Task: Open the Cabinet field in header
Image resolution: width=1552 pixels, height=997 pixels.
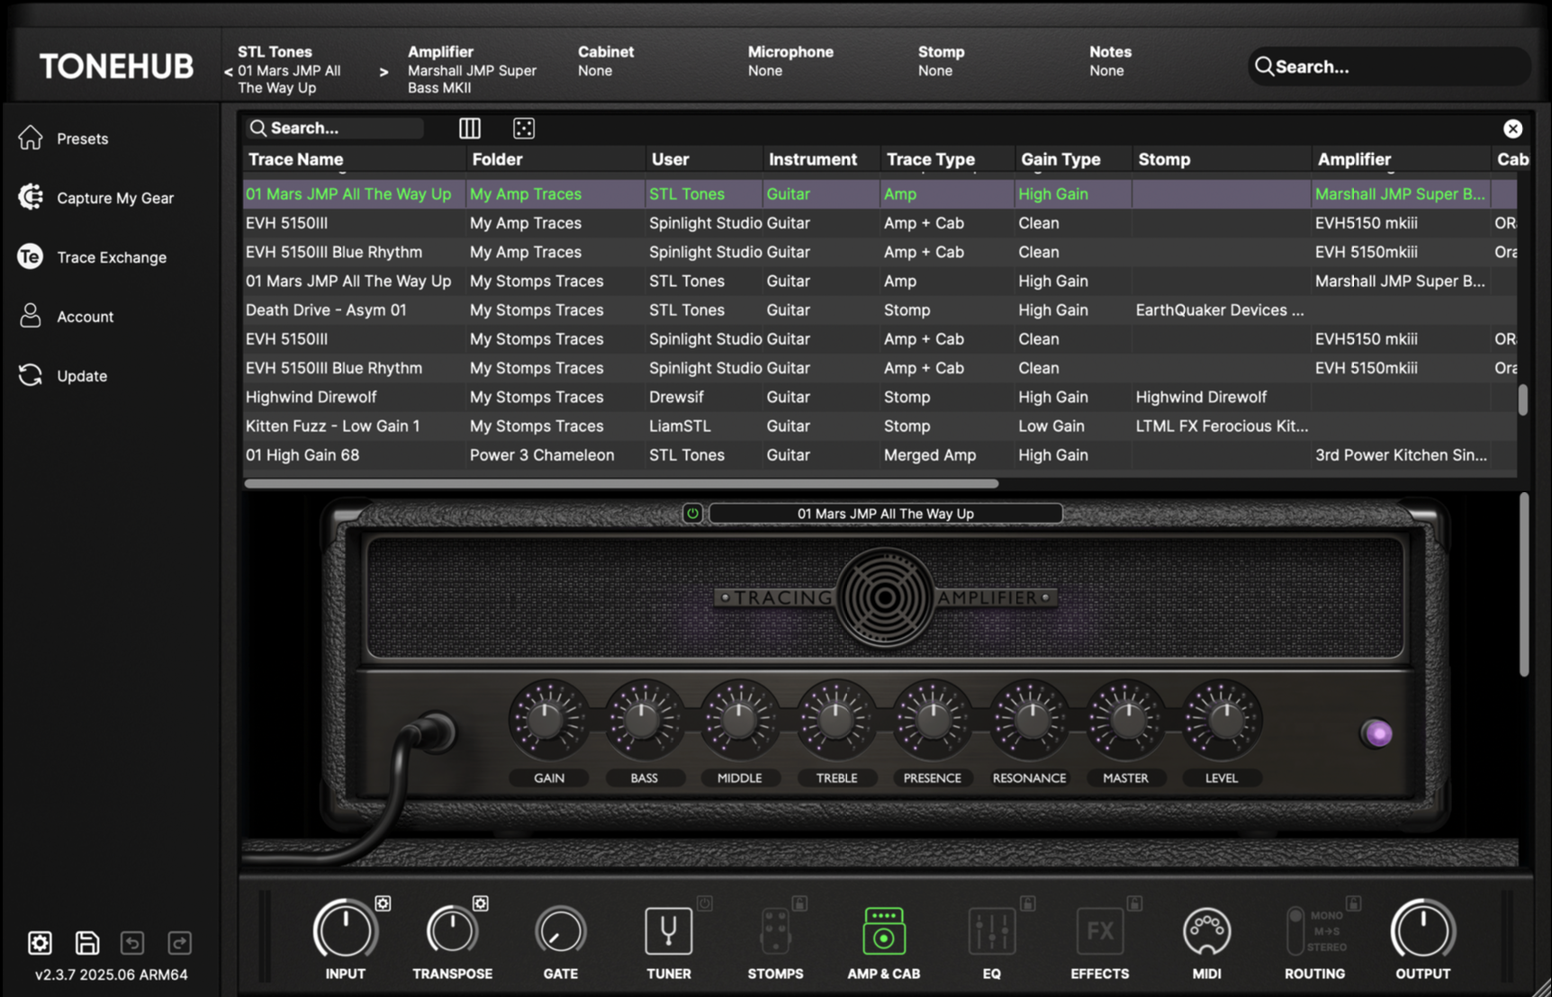Action: (605, 61)
